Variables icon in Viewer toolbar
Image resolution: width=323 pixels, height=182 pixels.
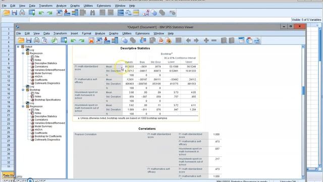coord(115,40)
